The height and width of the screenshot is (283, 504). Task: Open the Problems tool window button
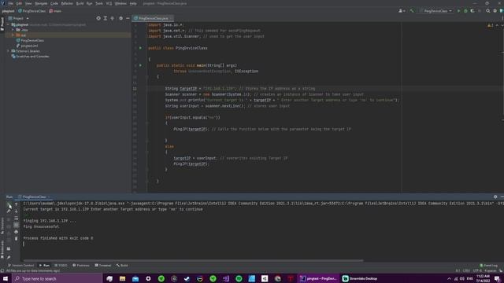click(x=81, y=266)
